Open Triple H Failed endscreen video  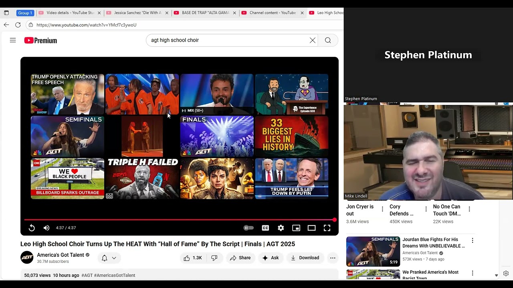[x=142, y=178]
